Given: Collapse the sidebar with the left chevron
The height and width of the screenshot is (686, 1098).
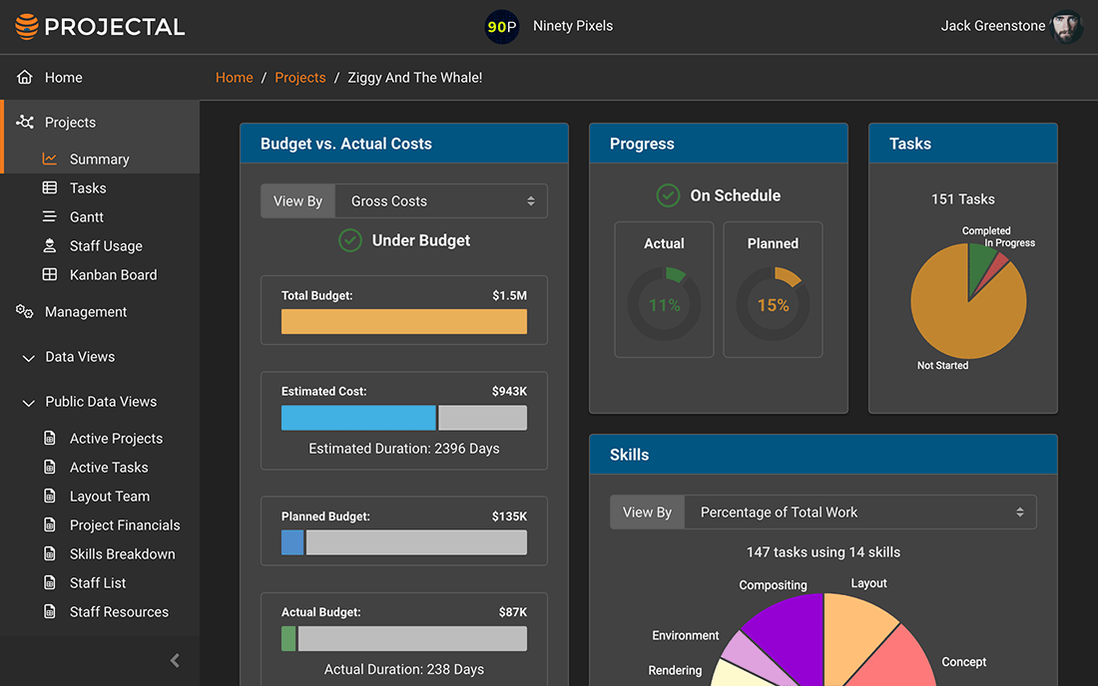Looking at the screenshot, I should coord(175,660).
